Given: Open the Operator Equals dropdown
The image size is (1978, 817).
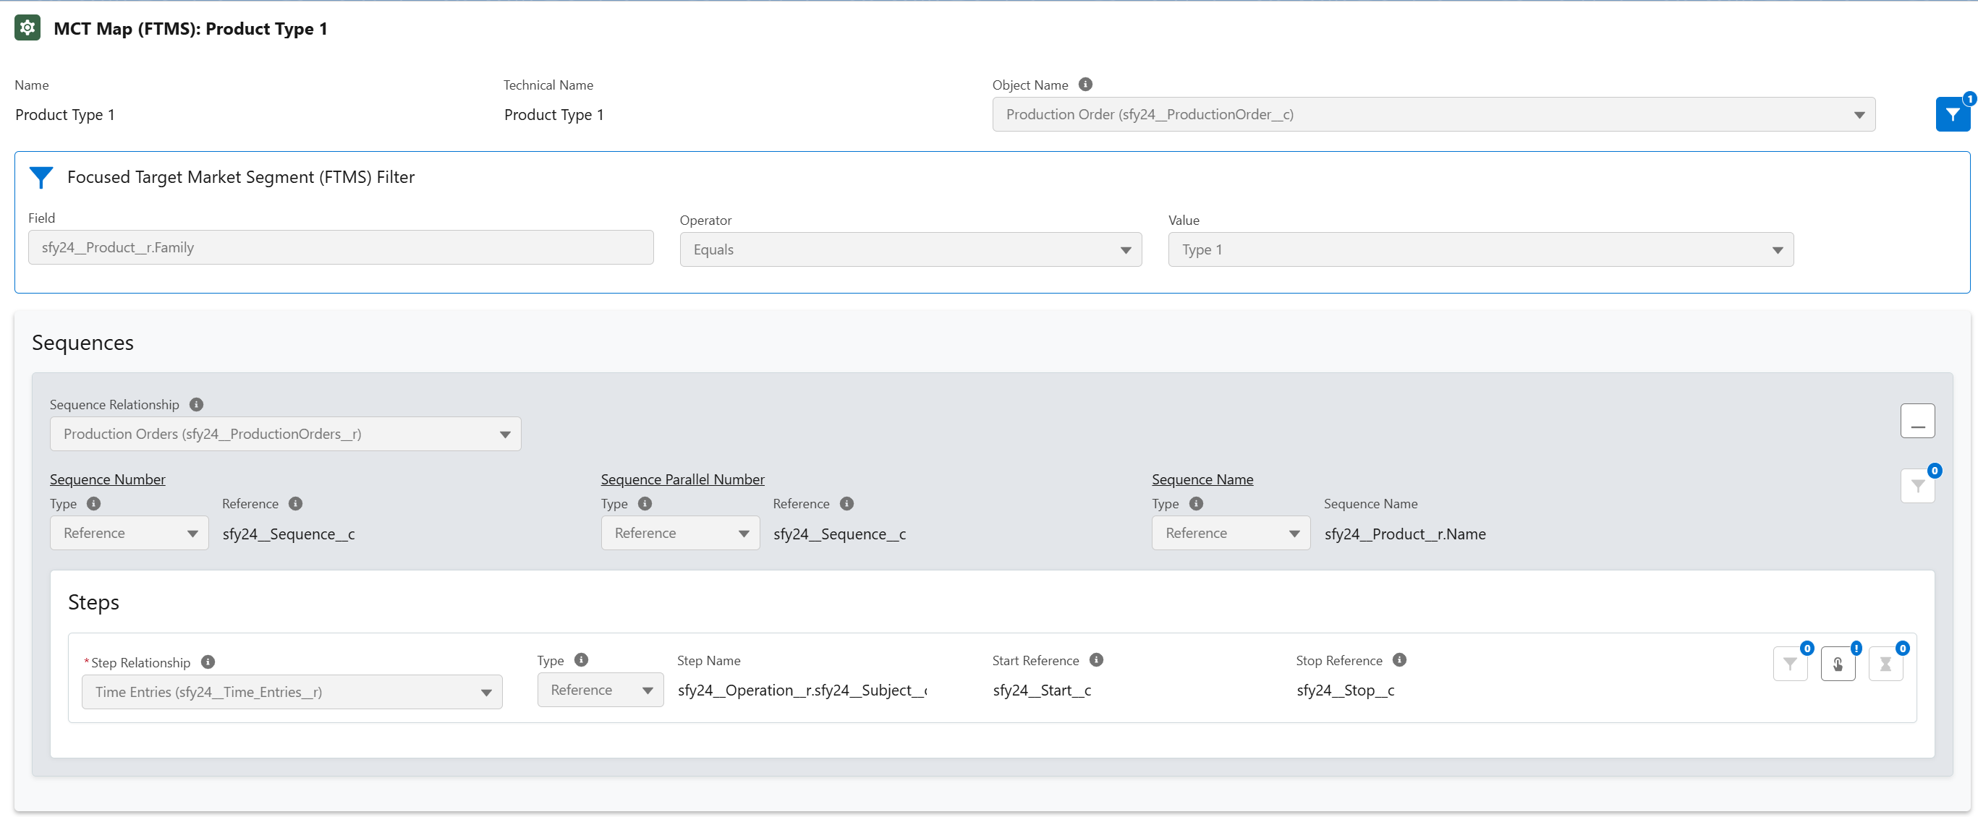Looking at the screenshot, I should [x=910, y=249].
